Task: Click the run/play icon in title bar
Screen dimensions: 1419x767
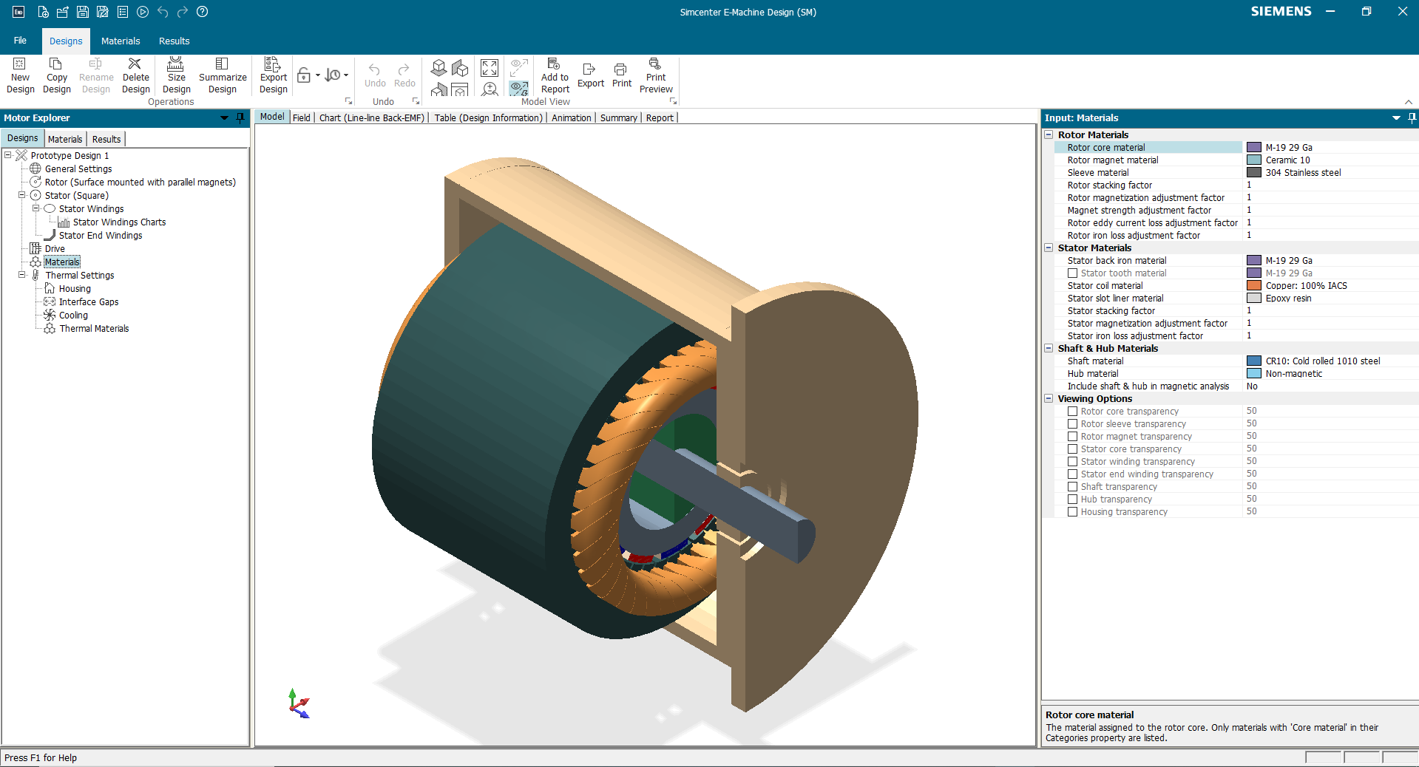Action: pyautogui.click(x=143, y=12)
